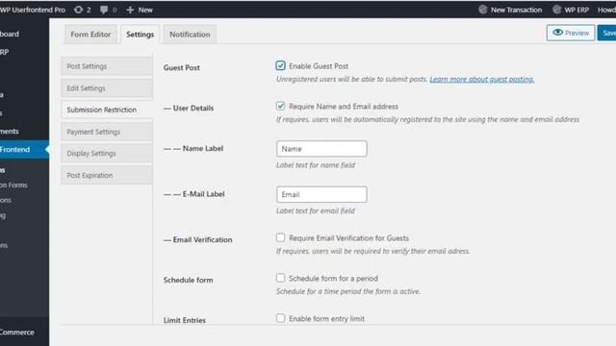Screen dimensions: 616x346
Task: Click the Preview button
Action: tap(571, 33)
